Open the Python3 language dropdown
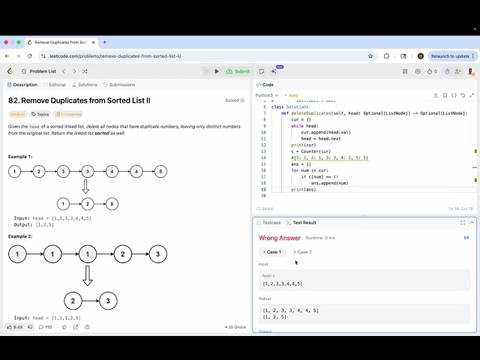Viewport: 480px width, 360px height. (x=267, y=95)
